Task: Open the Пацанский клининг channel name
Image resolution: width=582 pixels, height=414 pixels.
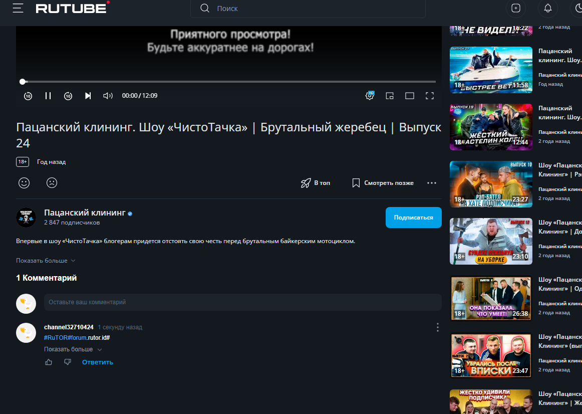Action: [x=85, y=213]
